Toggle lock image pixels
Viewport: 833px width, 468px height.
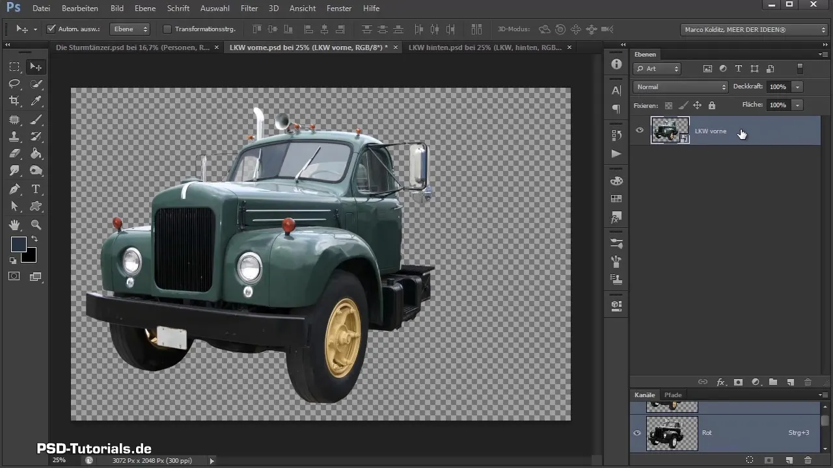[x=683, y=105]
